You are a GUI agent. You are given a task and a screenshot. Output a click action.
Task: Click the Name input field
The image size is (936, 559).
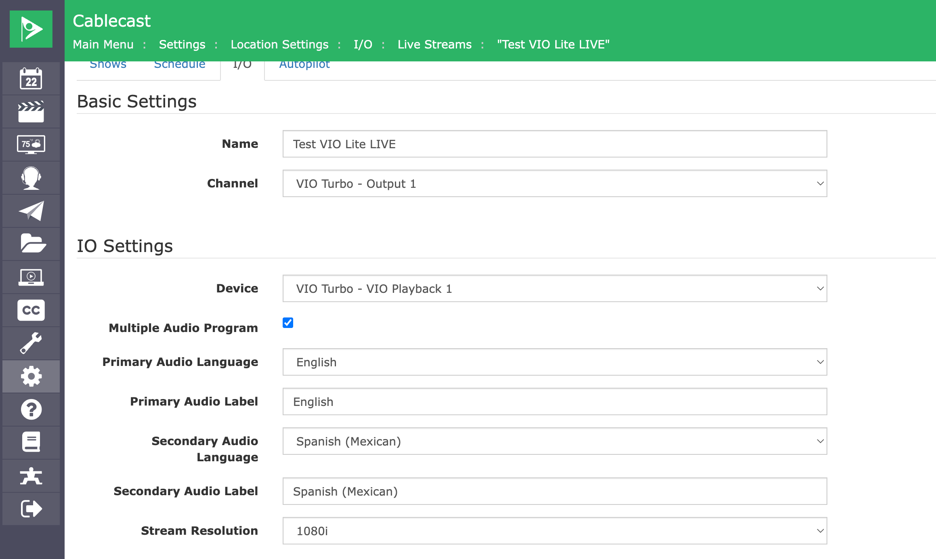(555, 144)
